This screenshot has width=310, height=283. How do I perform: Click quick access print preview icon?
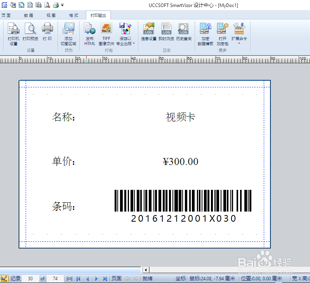click(x=47, y=5)
